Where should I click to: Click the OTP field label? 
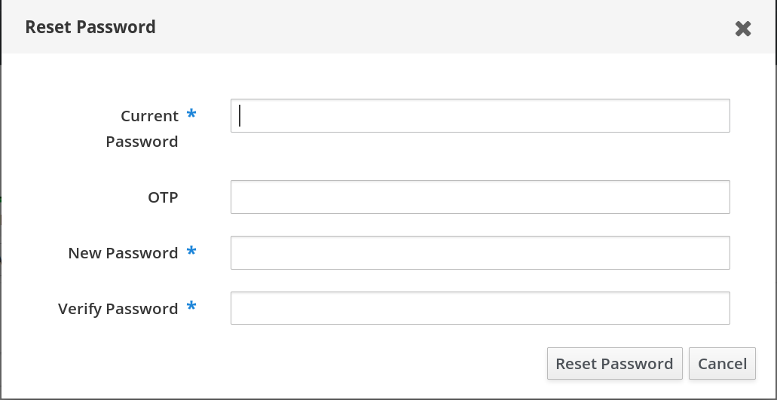(x=163, y=197)
